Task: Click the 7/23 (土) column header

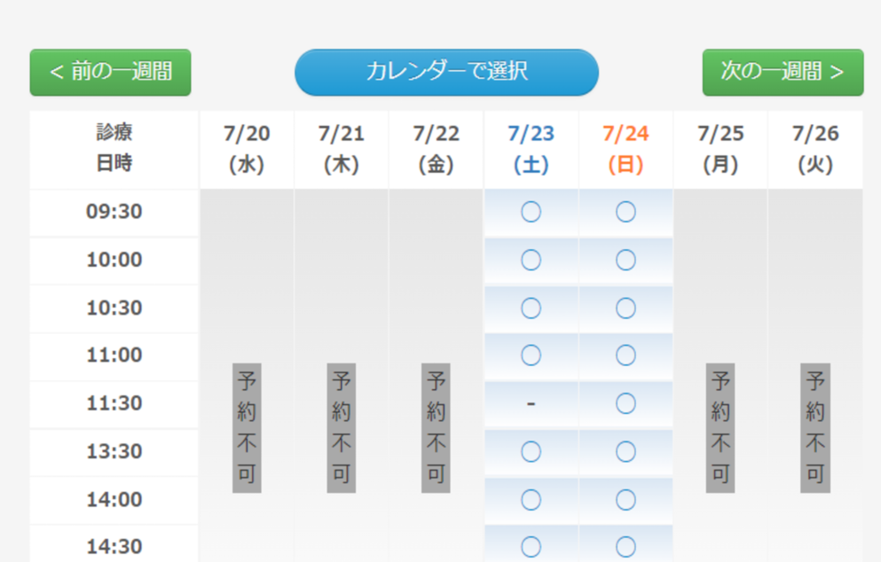Action: coord(531,149)
